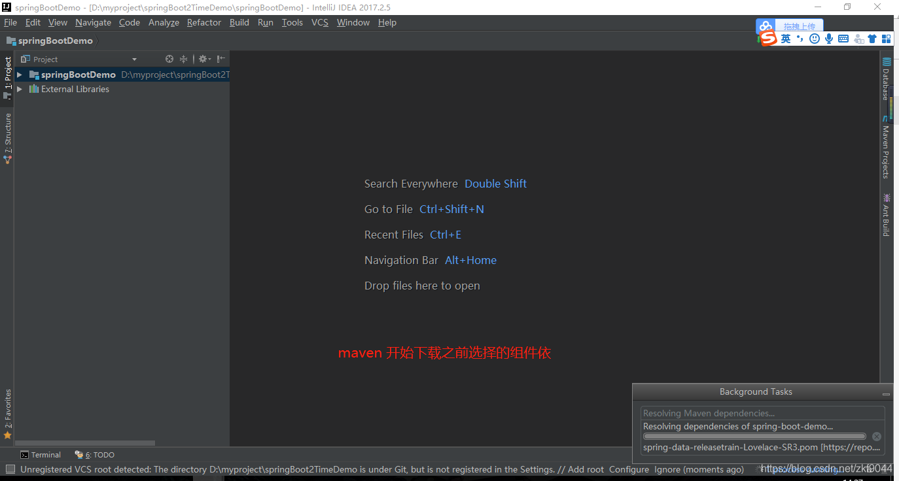899x481 pixels.
Task: Open the Ant Build tool window tab
Action: pyautogui.click(x=887, y=214)
